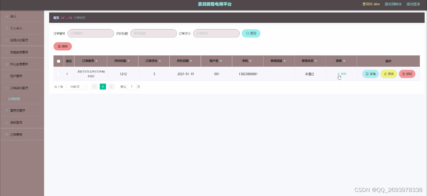Open 首页 in the sidebar menu
427x196 pixels.
(22, 16)
